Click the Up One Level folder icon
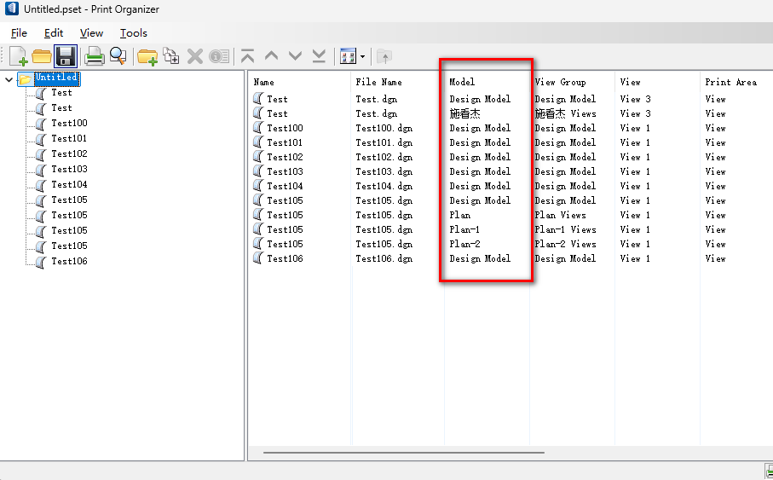Image resolution: width=773 pixels, height=480 pixels. coord(384,56)
